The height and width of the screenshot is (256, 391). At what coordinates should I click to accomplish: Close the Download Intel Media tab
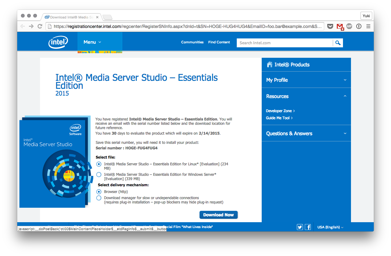97,17
